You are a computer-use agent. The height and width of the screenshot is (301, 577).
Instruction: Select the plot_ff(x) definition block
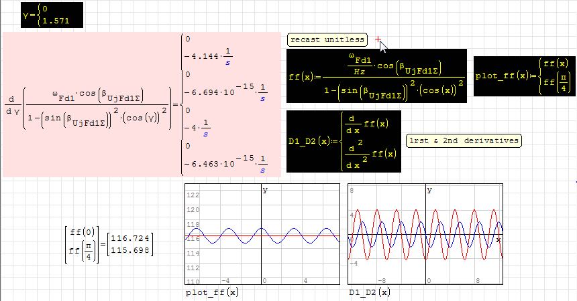point(523,76)
